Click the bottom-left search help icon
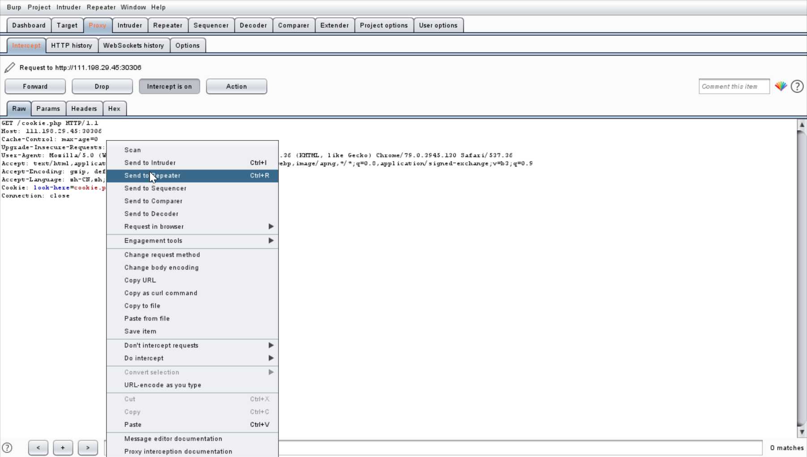Image resolution: width=807 pixels, height=457 pixels. (7, 448)
